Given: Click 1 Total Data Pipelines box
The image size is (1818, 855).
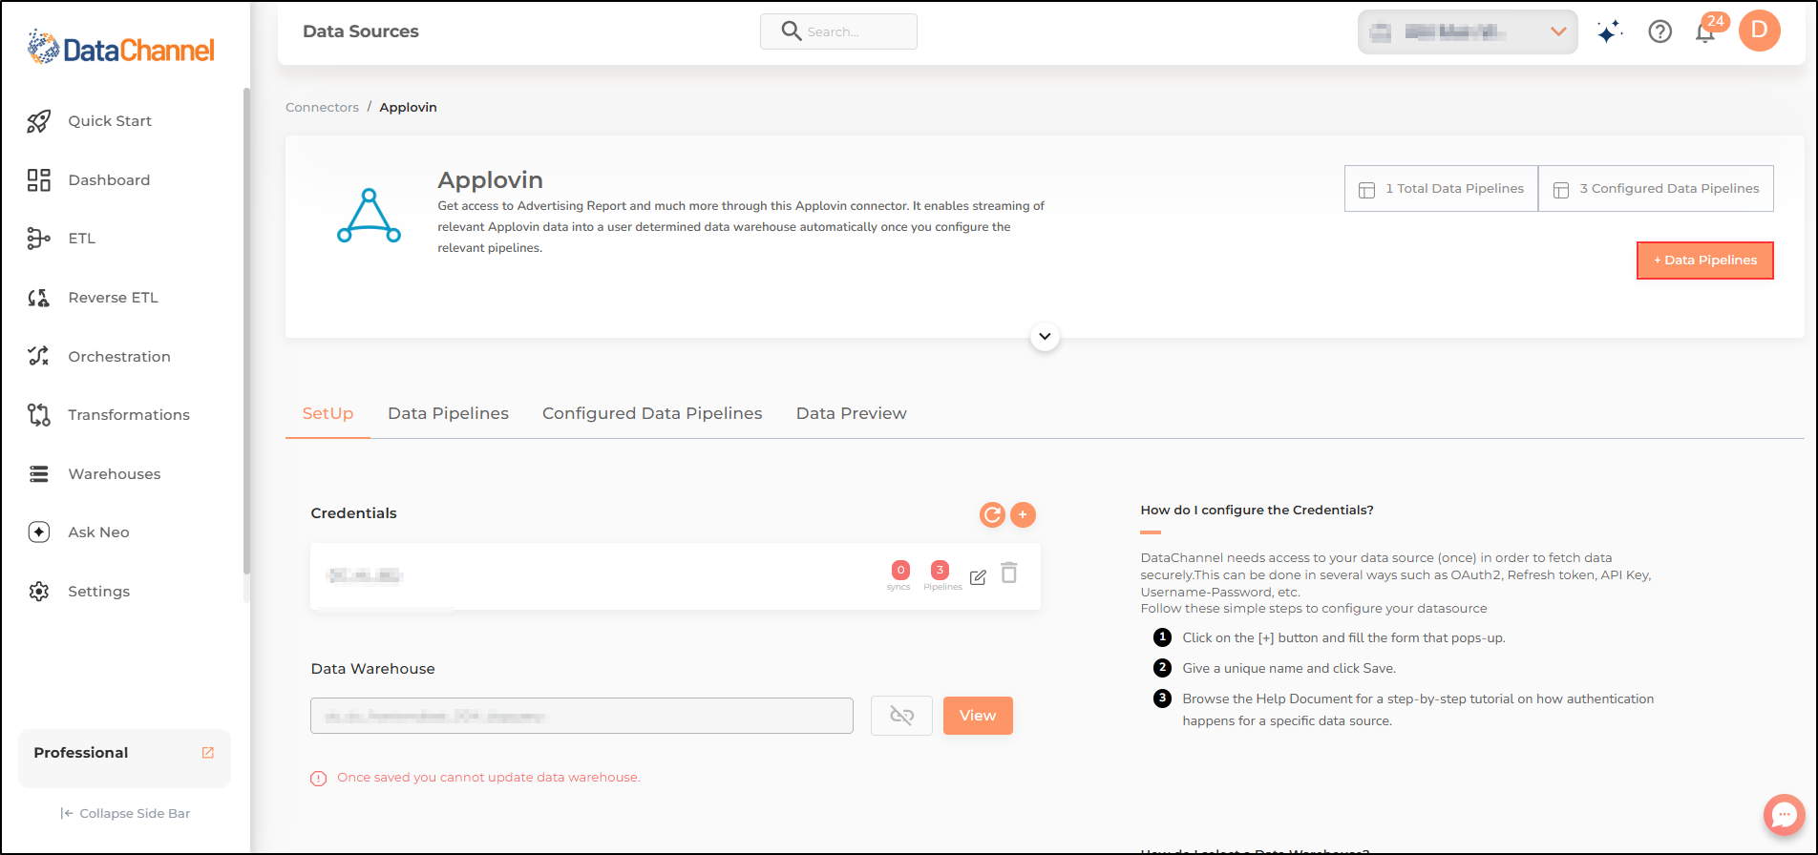Looking at the screenshot, I should tap(1442, 189).
